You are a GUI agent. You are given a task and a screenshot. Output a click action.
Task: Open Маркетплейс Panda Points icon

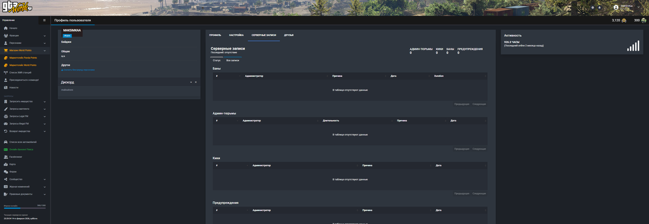6,58
